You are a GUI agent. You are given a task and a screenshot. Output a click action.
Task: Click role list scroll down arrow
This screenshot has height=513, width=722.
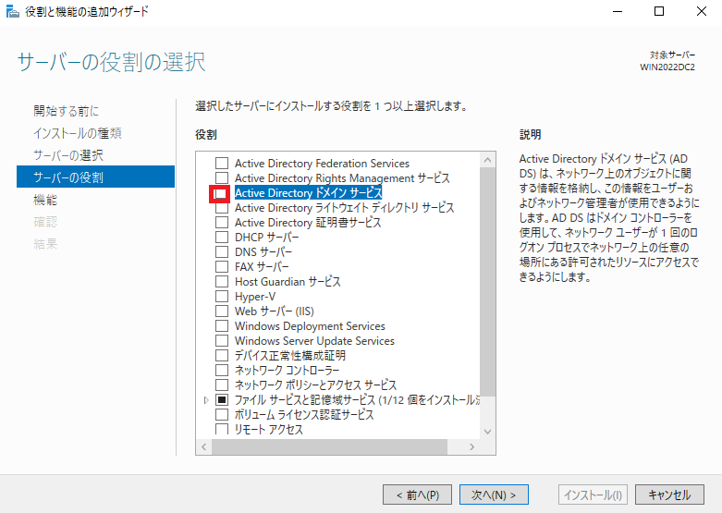point(487,432)
